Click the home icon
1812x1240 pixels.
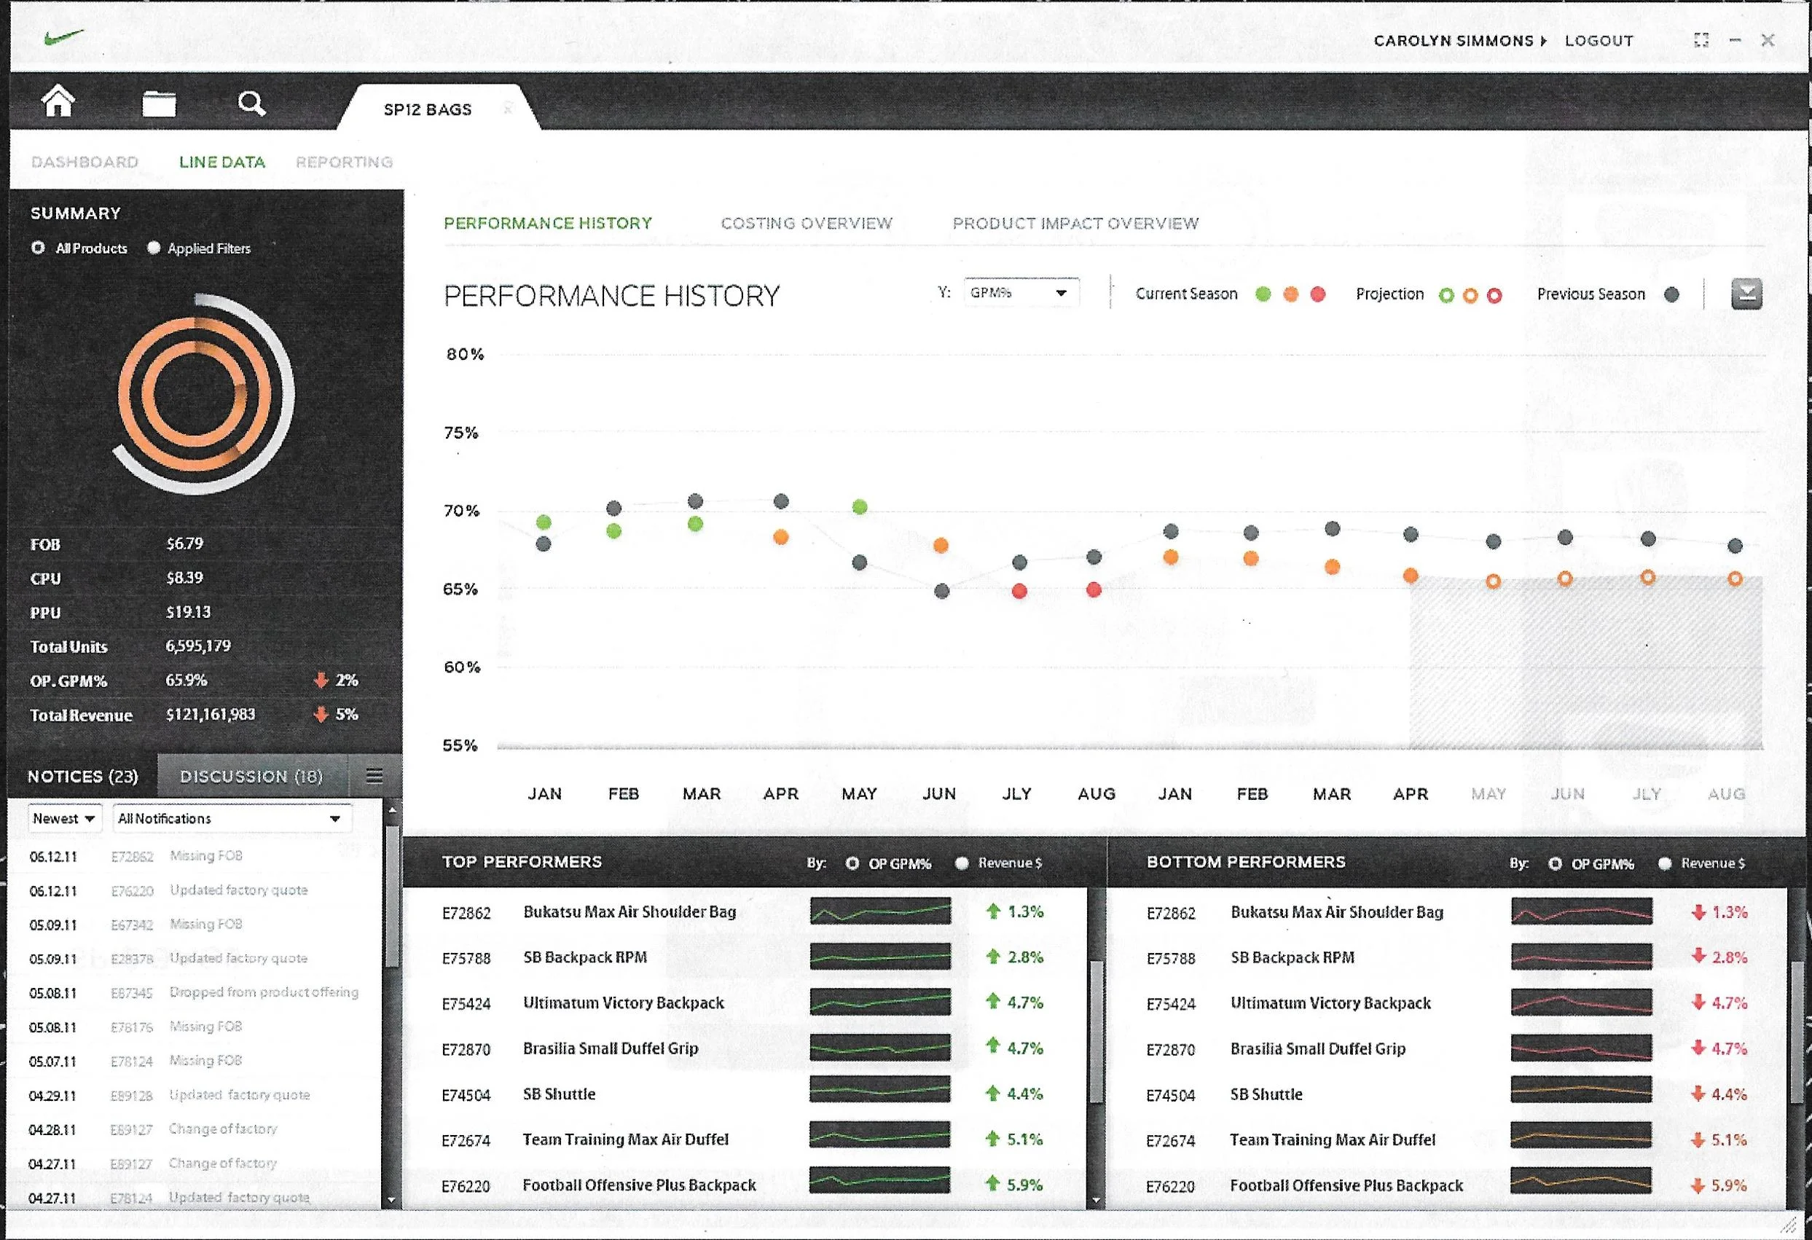58,102
